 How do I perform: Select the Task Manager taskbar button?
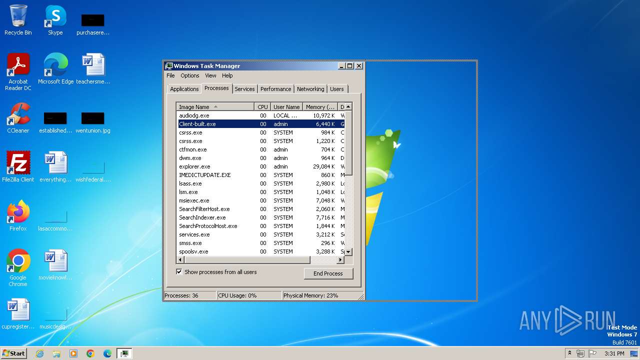[124, 353]
